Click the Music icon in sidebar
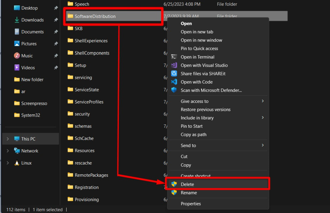 [17, 56]
